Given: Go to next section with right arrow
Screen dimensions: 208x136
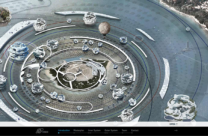Looking at the screenshot, I should 176,130.
